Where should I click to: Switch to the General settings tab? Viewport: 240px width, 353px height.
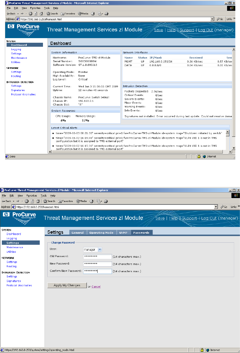tap(78, 232)
